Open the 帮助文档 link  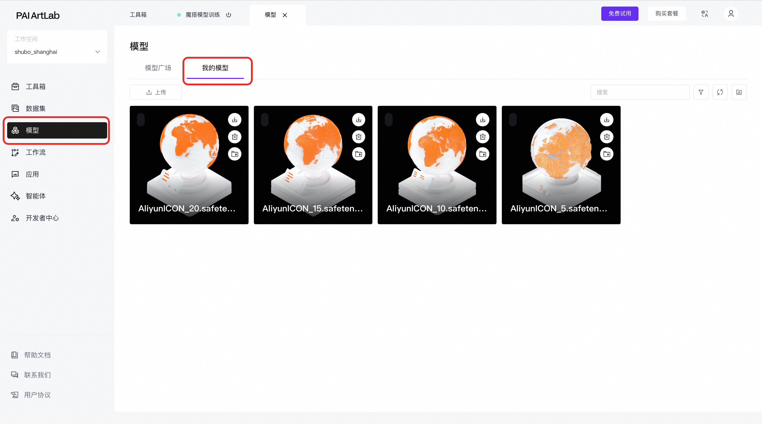point(37,355)
